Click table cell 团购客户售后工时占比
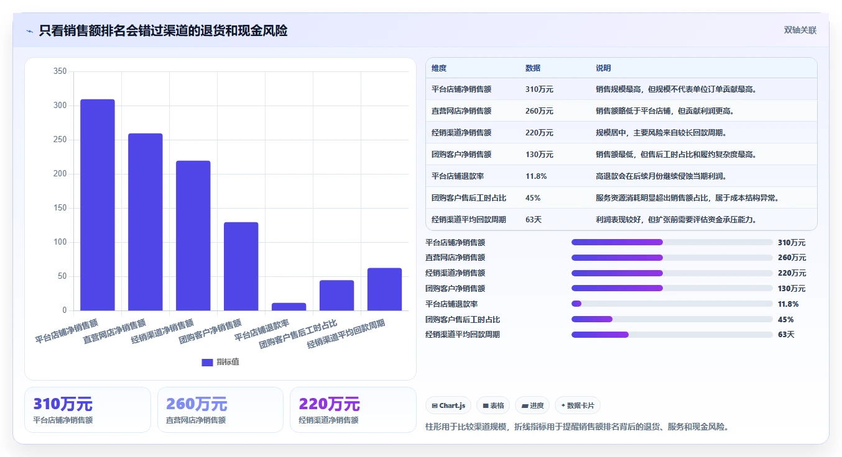842x457 pixels. (469, 198)
